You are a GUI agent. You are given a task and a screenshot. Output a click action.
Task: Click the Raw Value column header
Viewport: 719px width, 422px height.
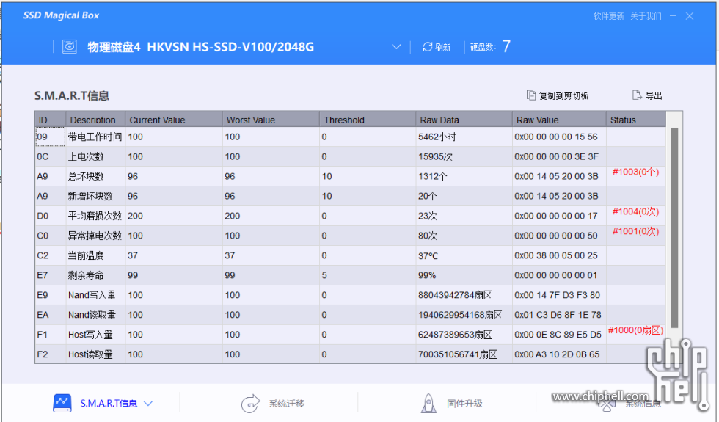coord(559,120)
